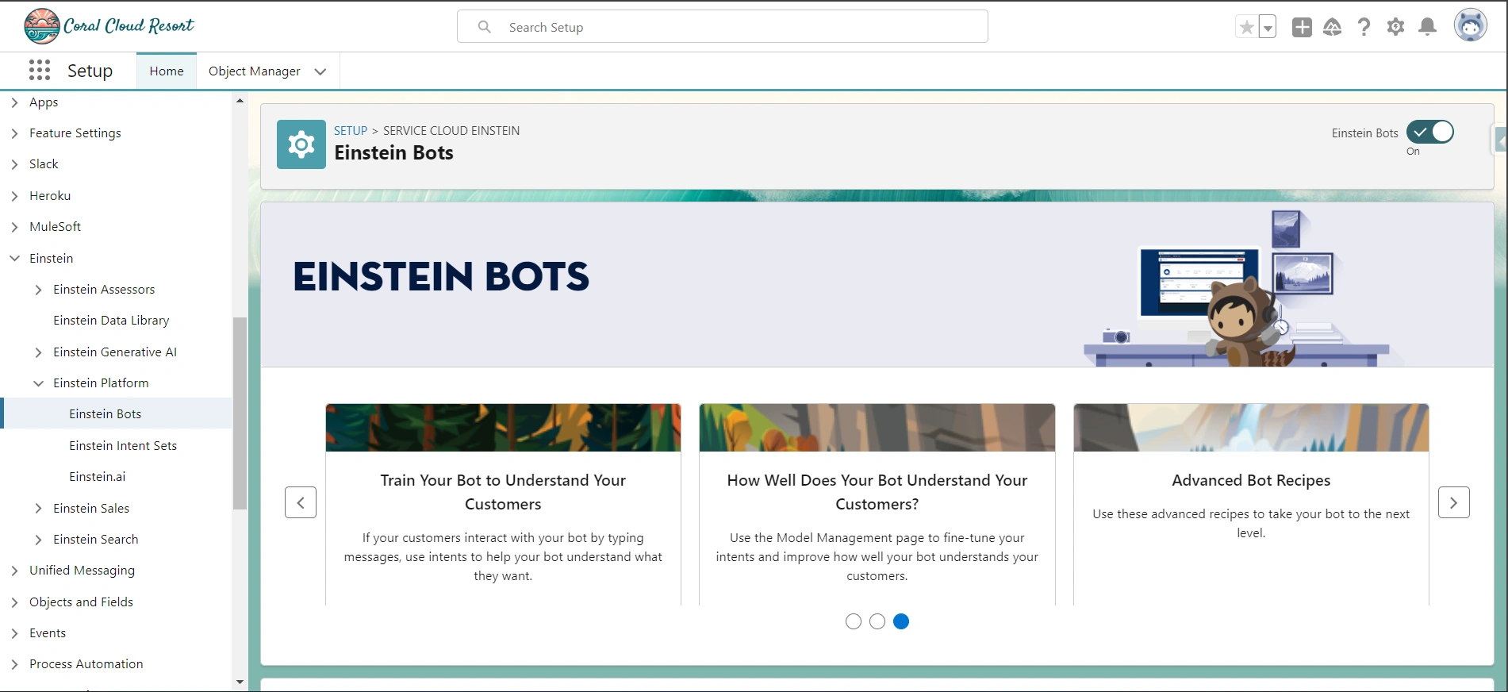The image size is (1508, 692).
Task: Expand the Feature Settings node
Action: click(14, 133)
